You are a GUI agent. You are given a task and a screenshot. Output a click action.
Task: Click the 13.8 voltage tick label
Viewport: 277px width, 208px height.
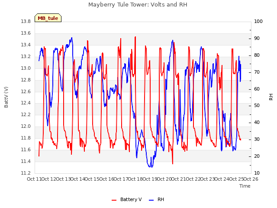click(x=26, y=22)
